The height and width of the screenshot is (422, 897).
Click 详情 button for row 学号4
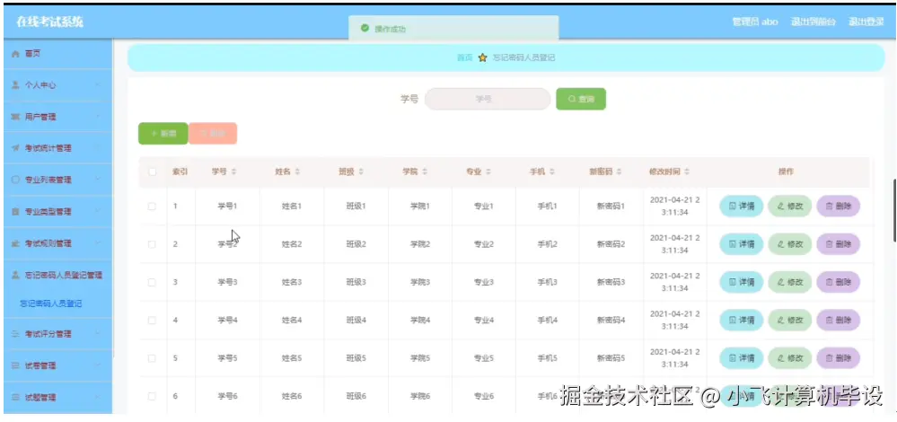click(x=742, y=321)
